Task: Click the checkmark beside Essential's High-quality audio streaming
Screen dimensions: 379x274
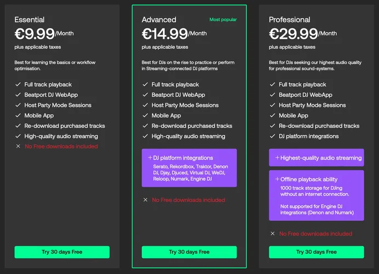Action: pyautogui.click(x=18, y=136)
